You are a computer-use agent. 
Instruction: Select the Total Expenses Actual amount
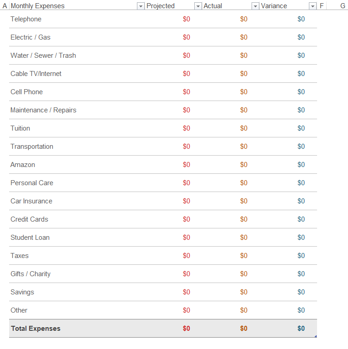[244, 329]
